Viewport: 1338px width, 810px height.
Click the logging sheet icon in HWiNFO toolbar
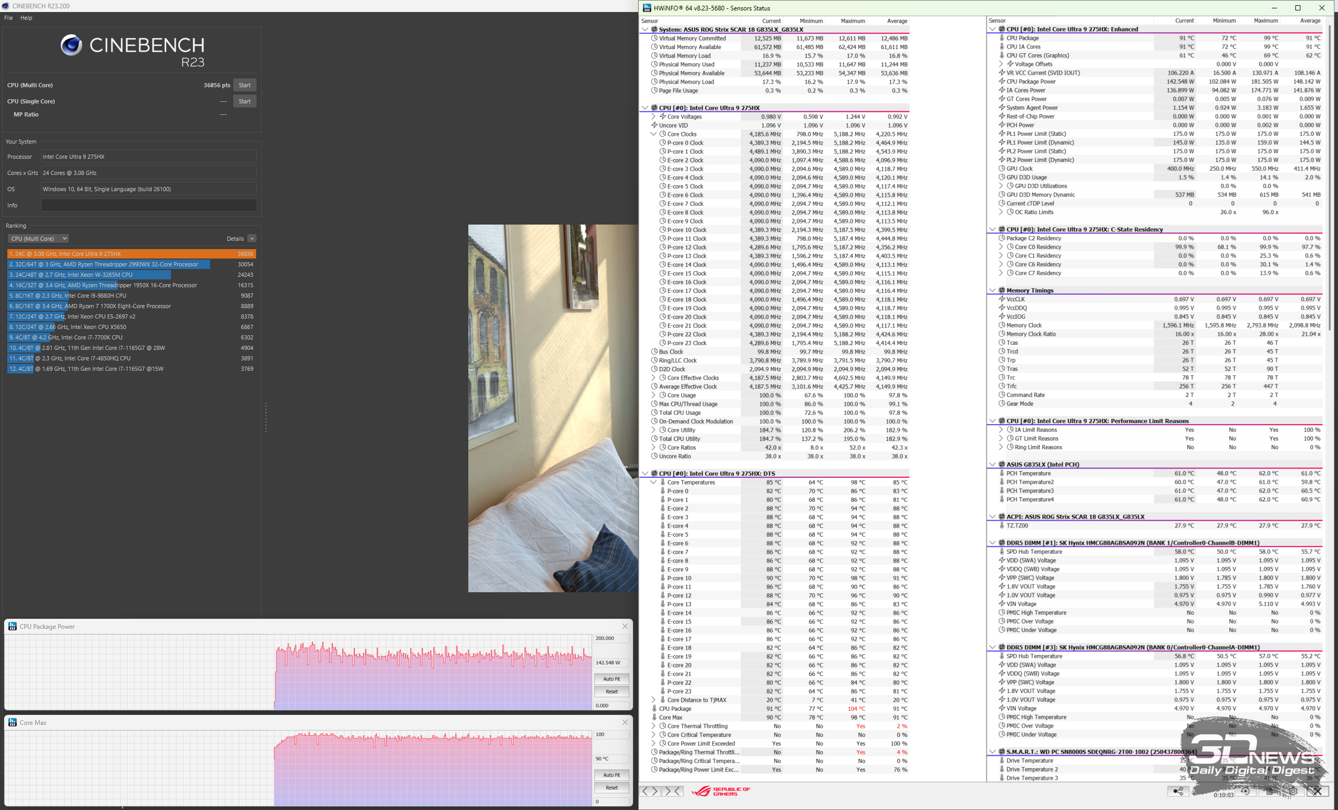(x=1270, y=791)
